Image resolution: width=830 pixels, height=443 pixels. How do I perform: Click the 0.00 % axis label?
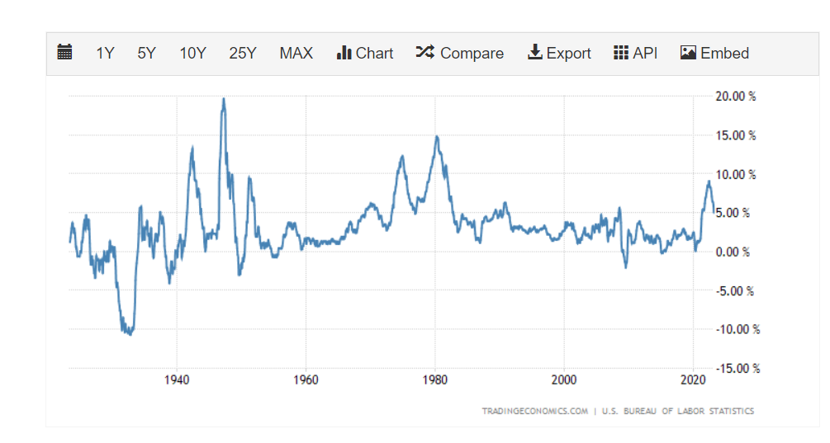point(733,252)
